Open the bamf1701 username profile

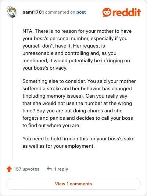(33, 12)
